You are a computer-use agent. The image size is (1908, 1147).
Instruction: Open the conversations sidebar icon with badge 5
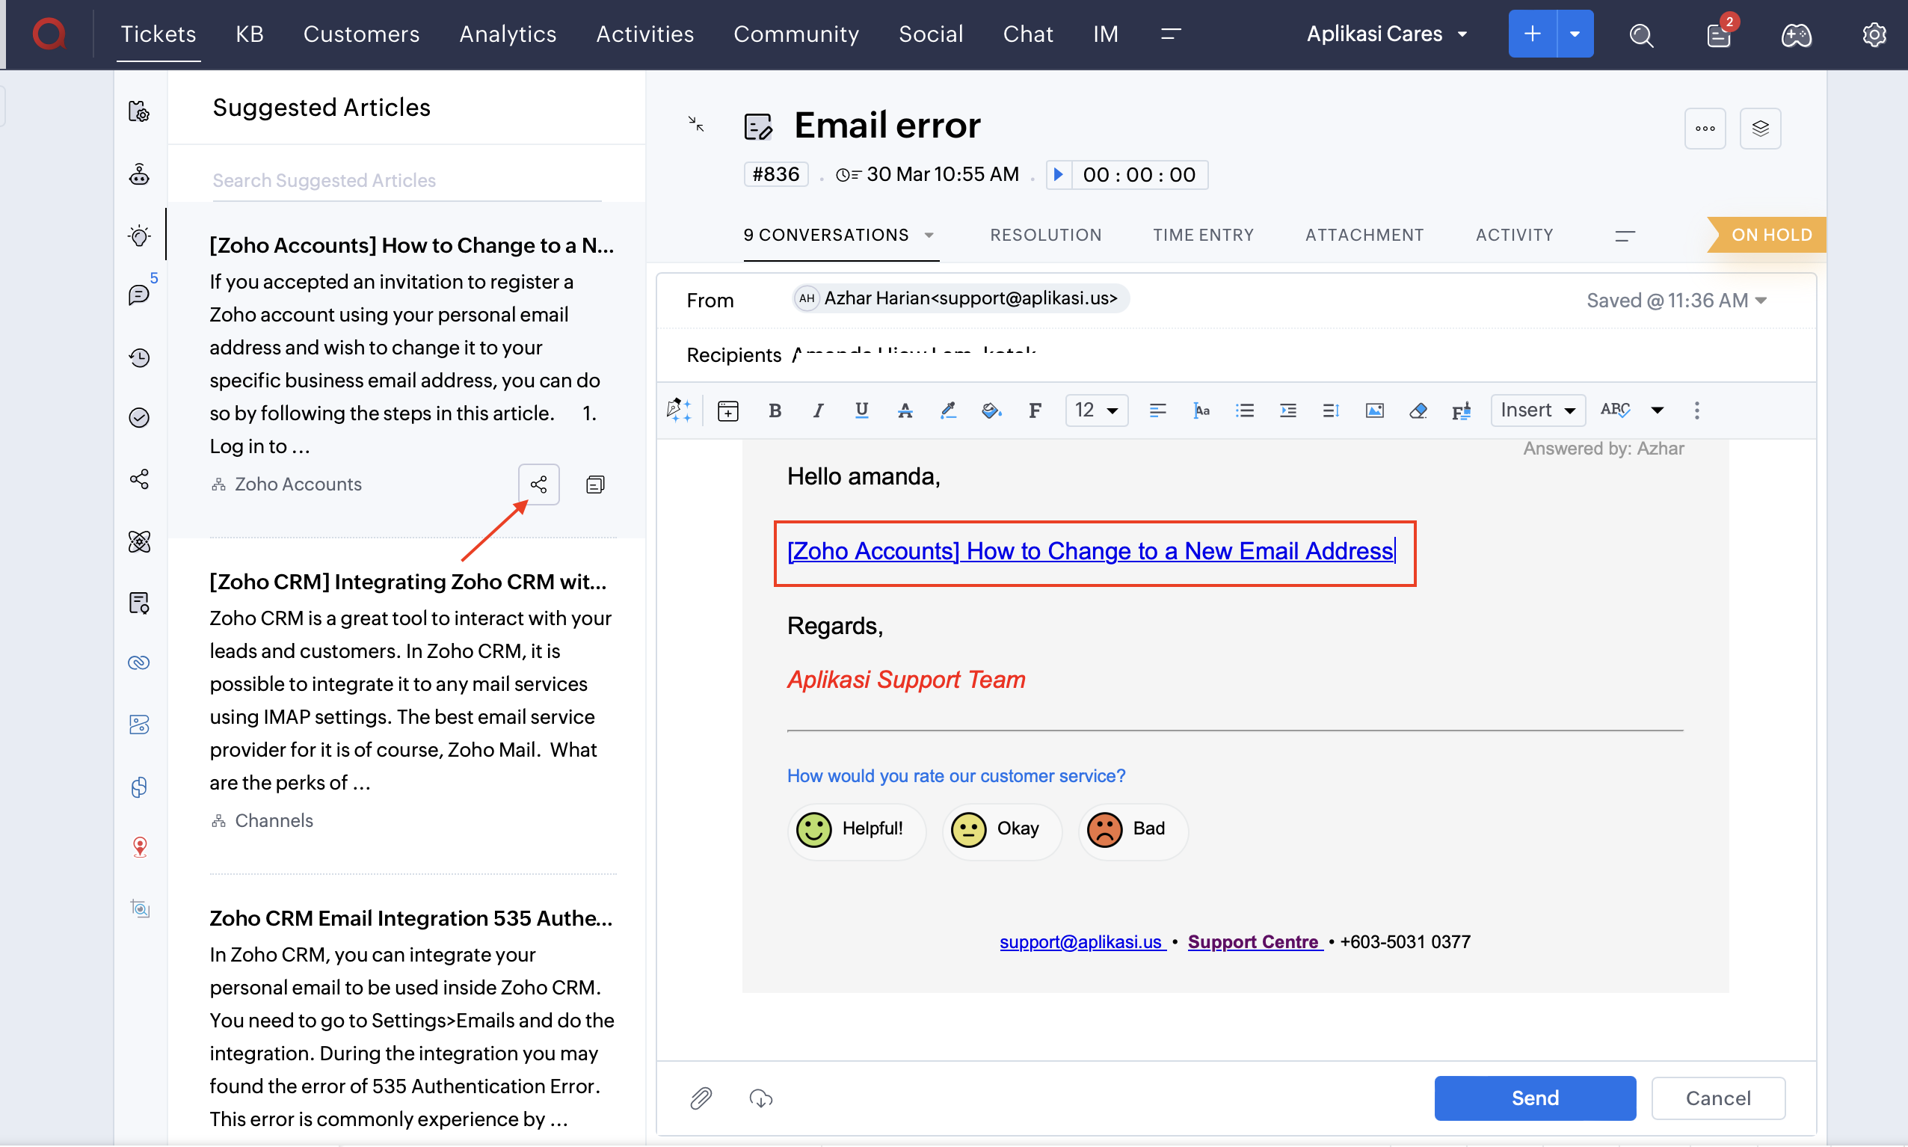(140, 295)
